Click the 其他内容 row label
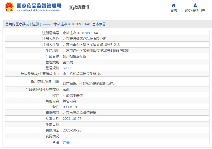 coord(53,101)
